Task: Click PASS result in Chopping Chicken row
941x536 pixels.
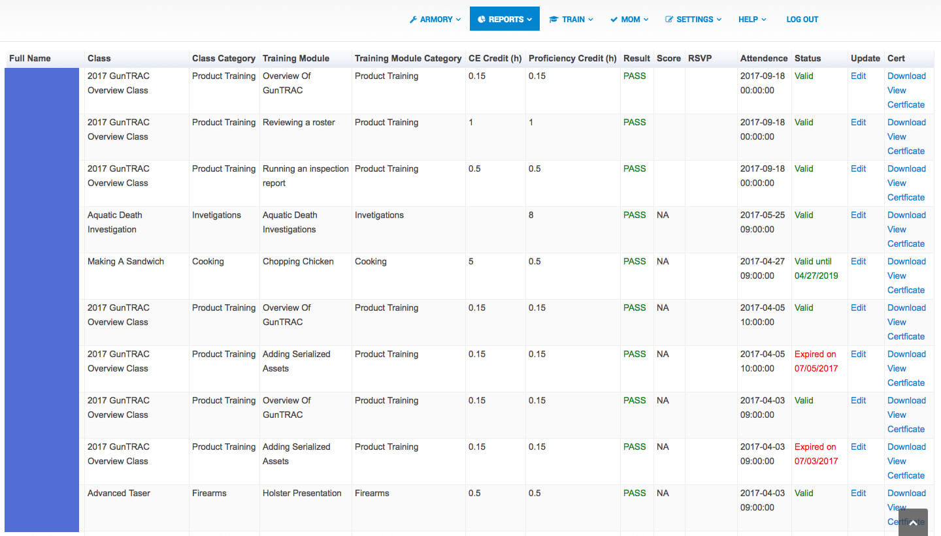Action: tap(635, 261)
